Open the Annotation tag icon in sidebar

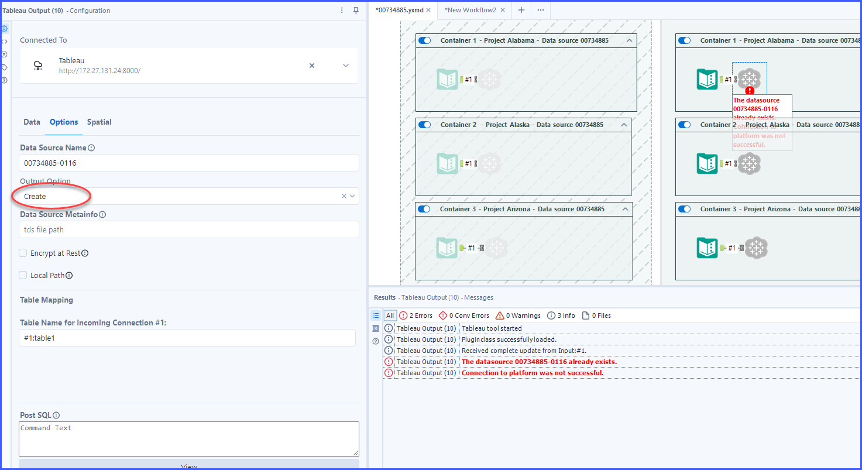pos(4,67)
